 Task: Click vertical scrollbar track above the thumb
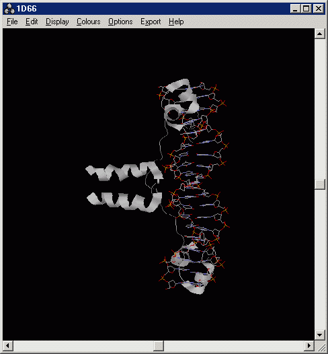pyautogui.click(x=320, y=109)
